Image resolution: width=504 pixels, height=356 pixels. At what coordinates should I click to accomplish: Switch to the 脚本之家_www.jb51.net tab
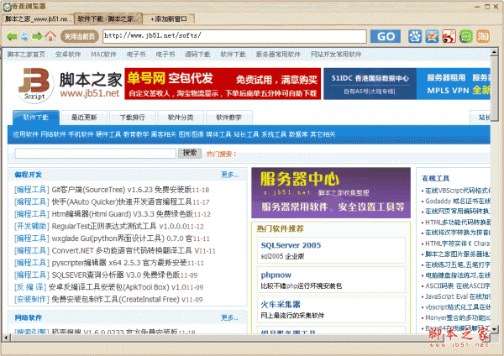coord(38,19)
